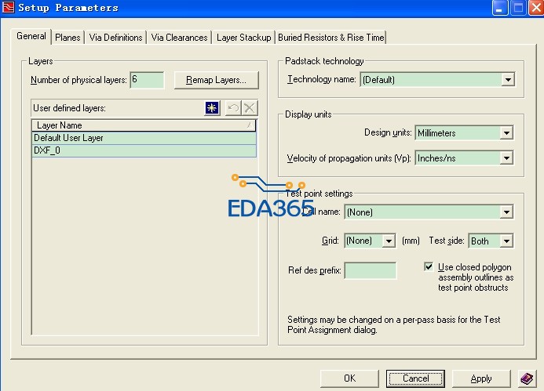Click the Ref des prefix field
Viewport: 544px width, 391px height.
coord(371,270)
